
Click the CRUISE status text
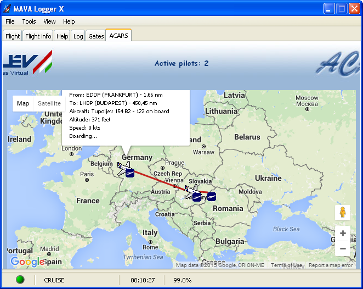[x=54, y=280]
